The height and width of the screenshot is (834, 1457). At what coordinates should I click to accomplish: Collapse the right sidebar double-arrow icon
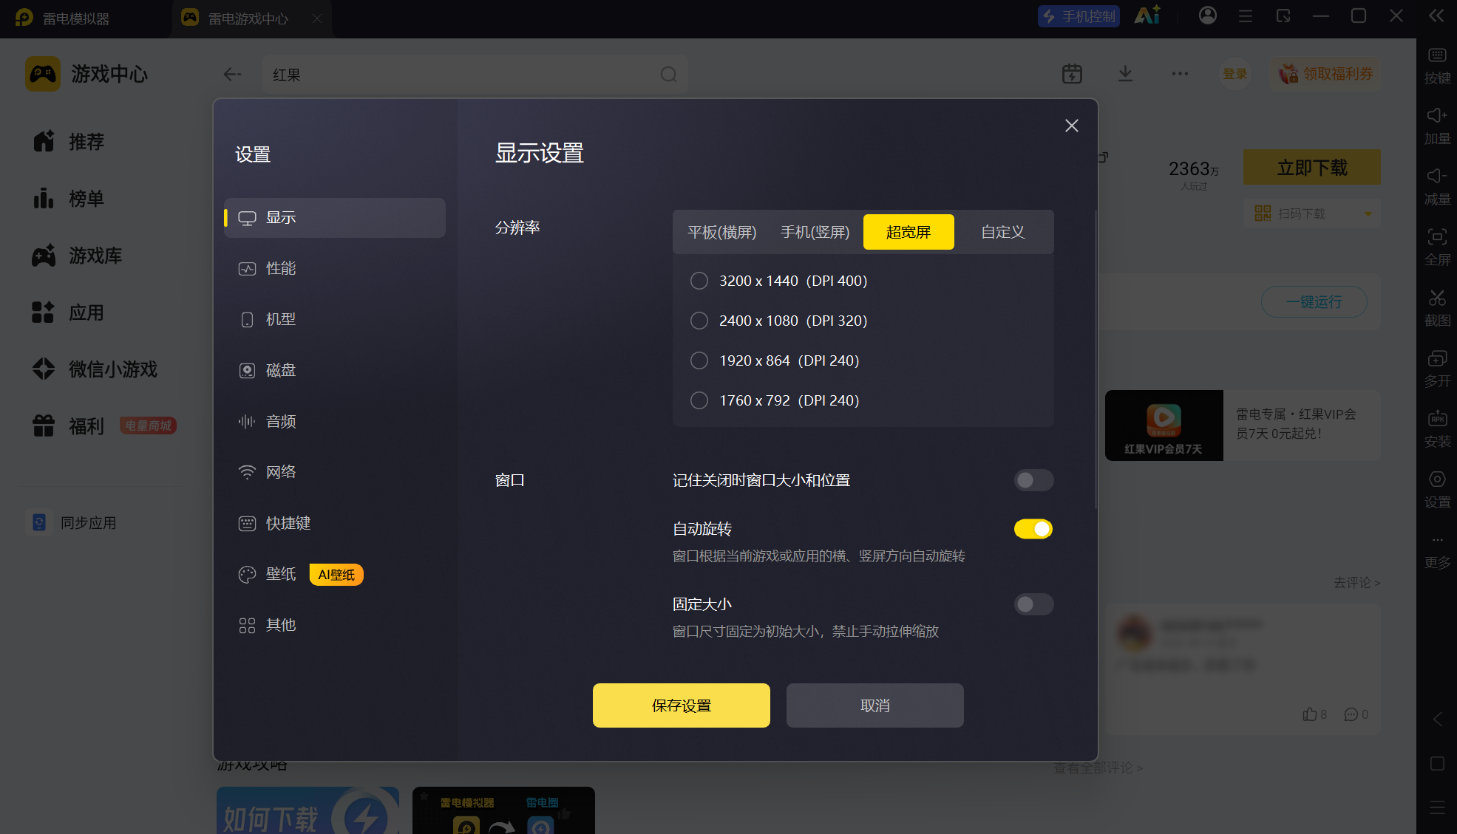point(1436,16)
